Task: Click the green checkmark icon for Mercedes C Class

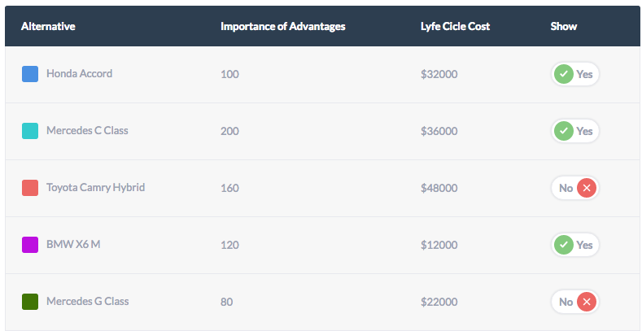Action: click(x=563, y=131)
